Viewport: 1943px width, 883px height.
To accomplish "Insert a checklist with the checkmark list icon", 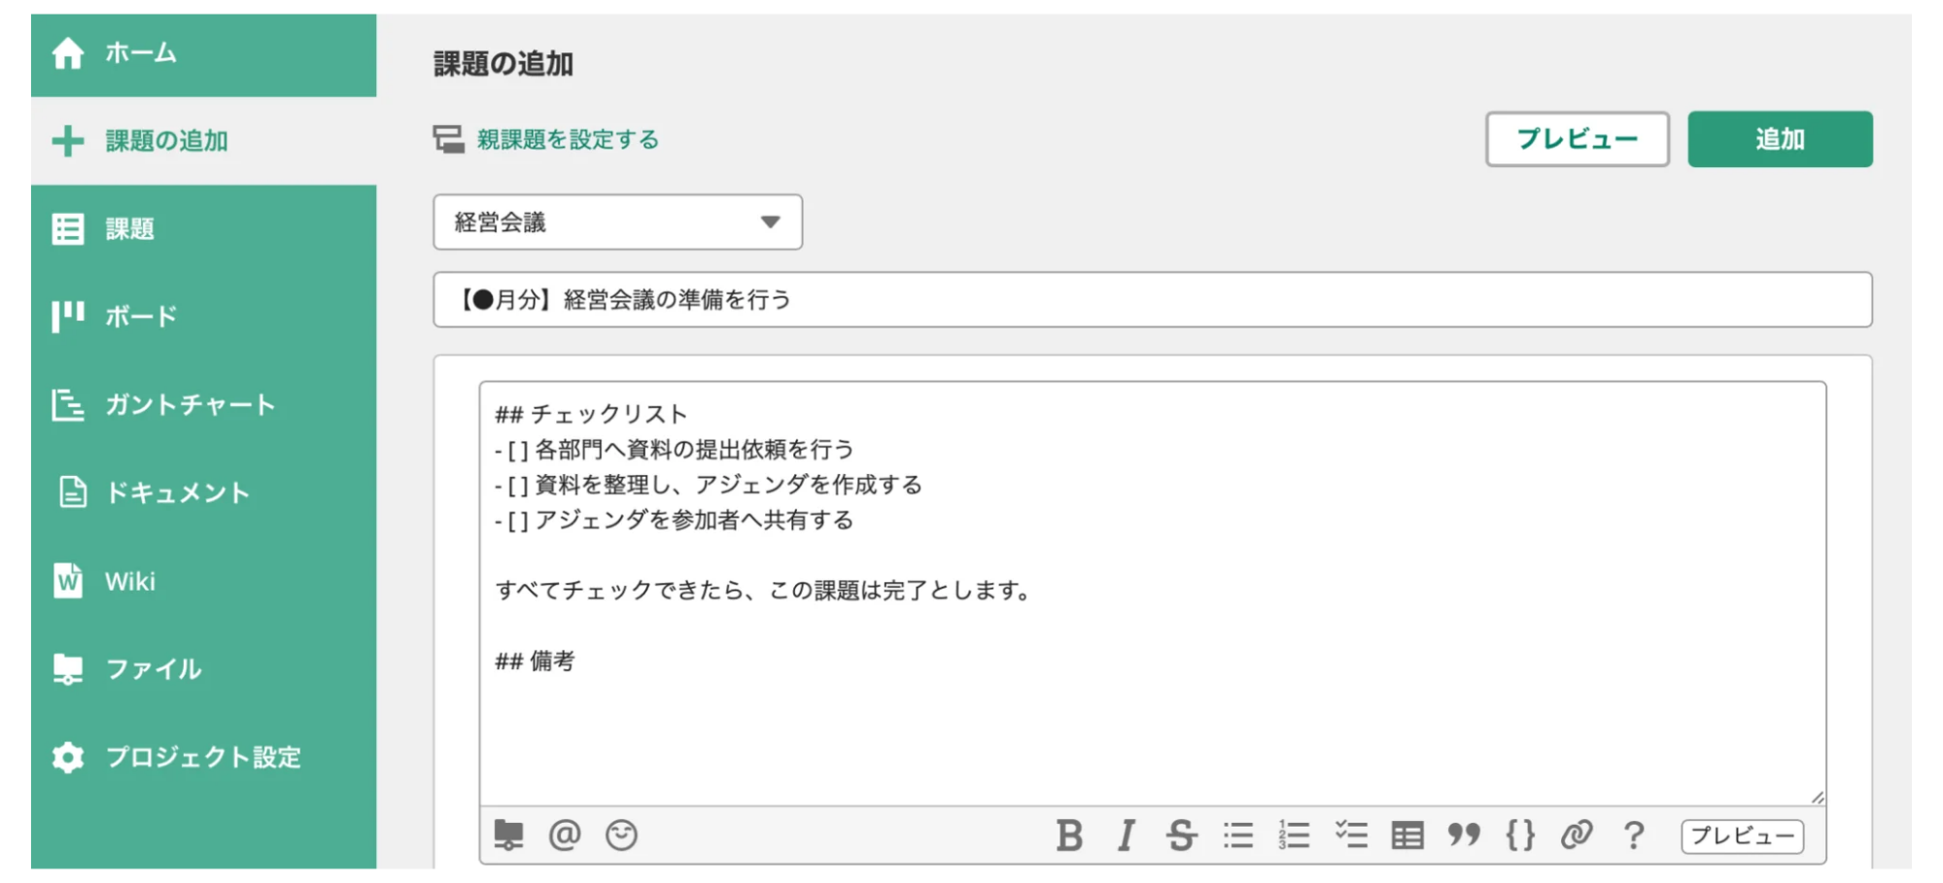I will 1351,835.
